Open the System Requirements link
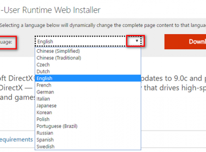 (x=16, y=139)
